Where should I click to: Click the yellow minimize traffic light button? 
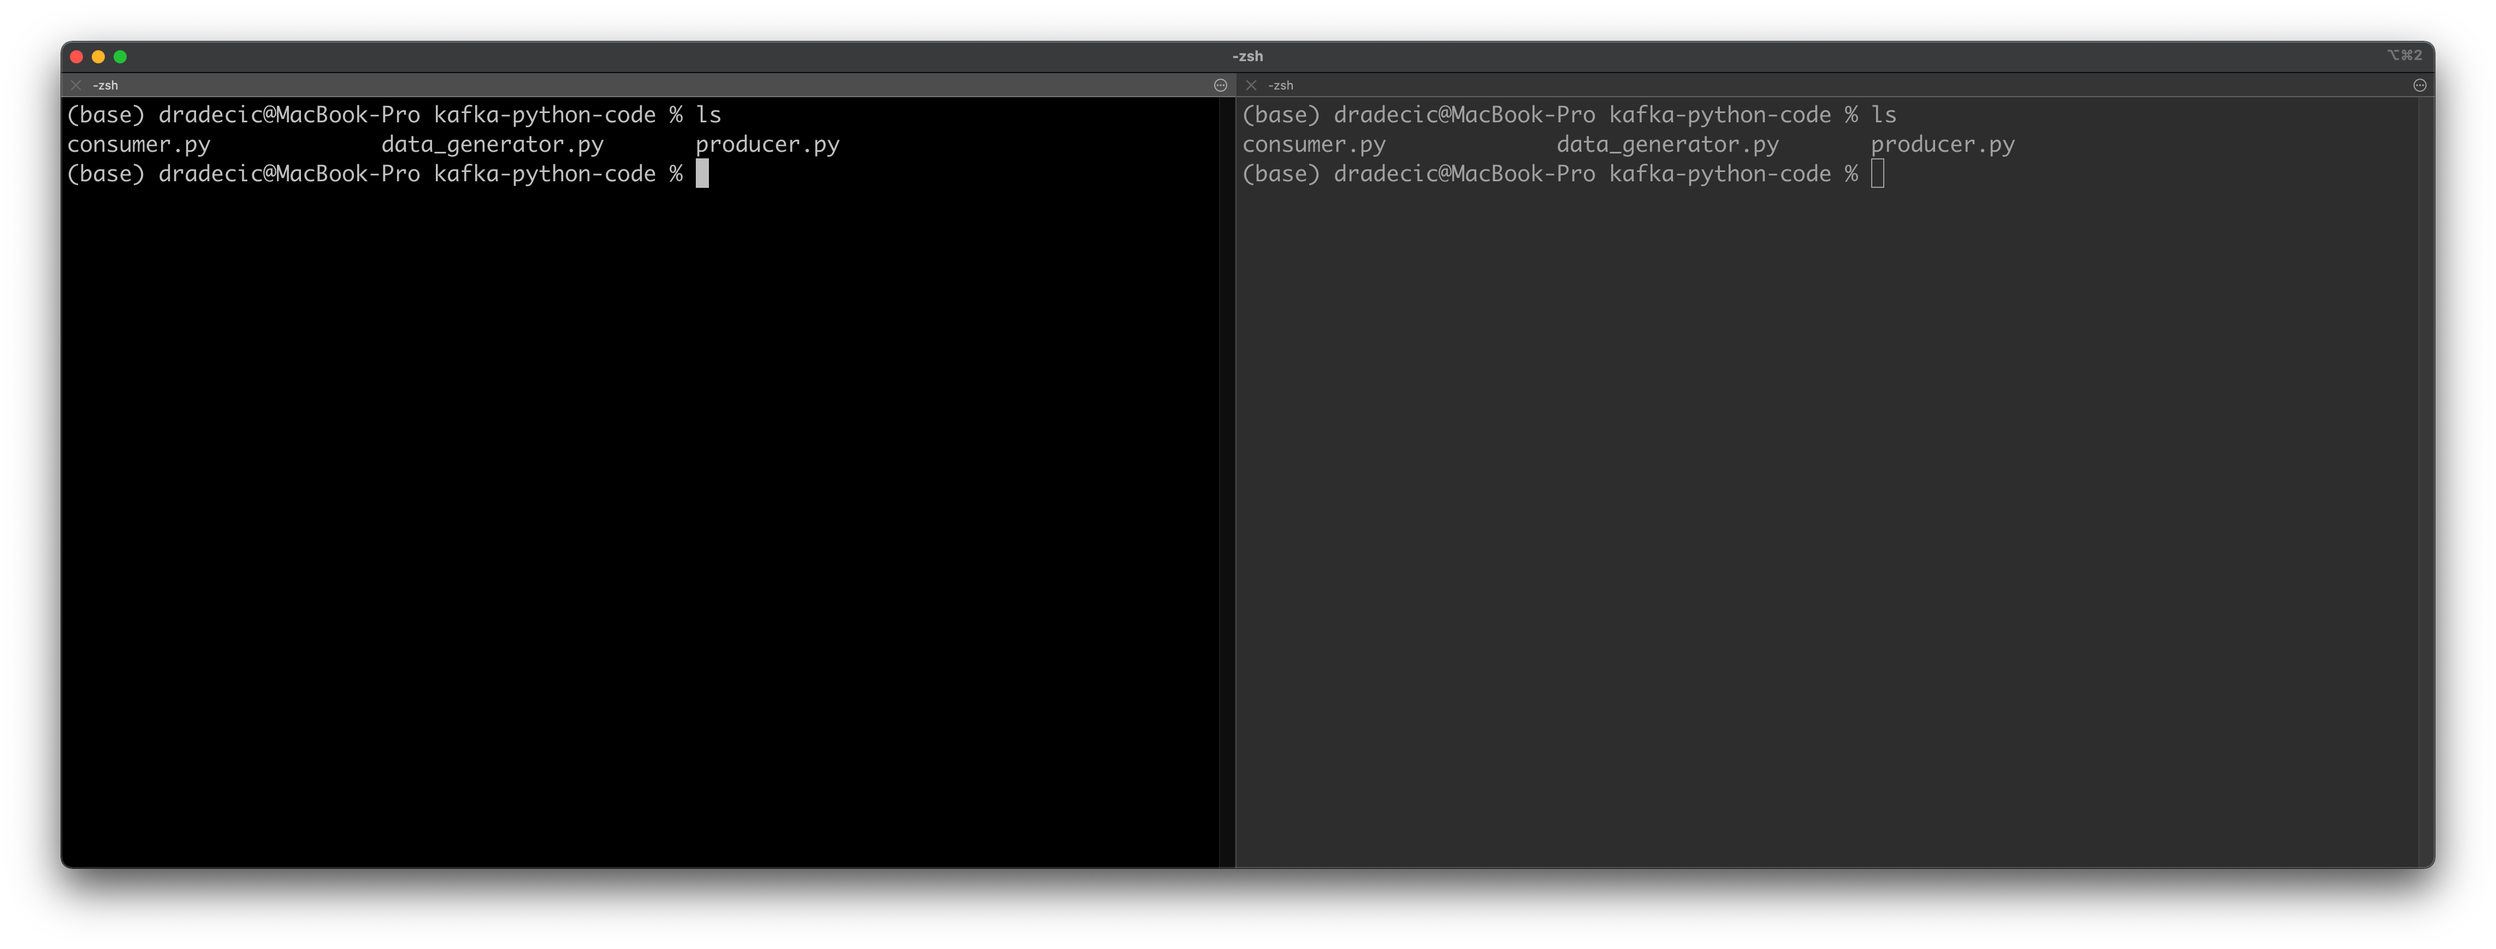pos(98,56)
